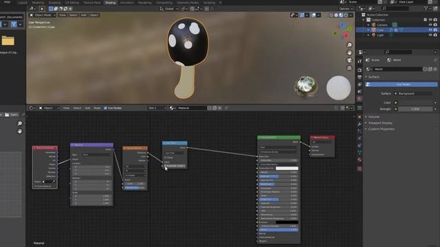The image size is (440, 247).
Task: Click the outliner search field
Action: coord(395,9)
